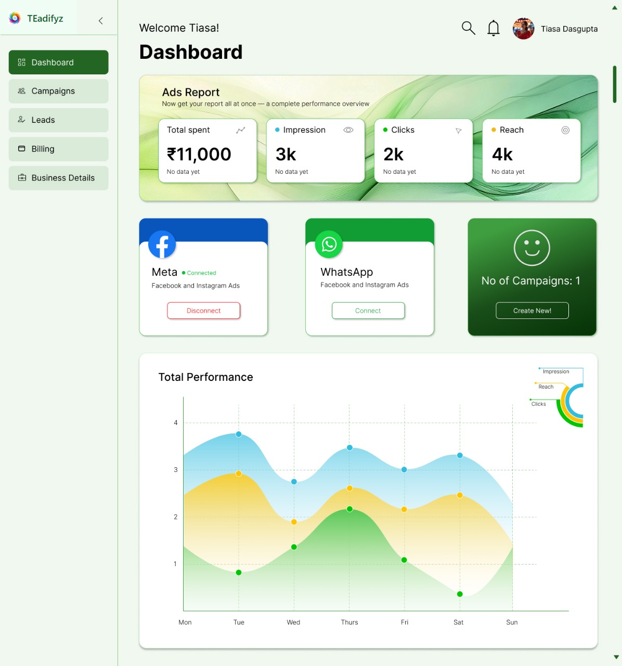
Task: Open notifications bell icon
Action: click(493, 28)
